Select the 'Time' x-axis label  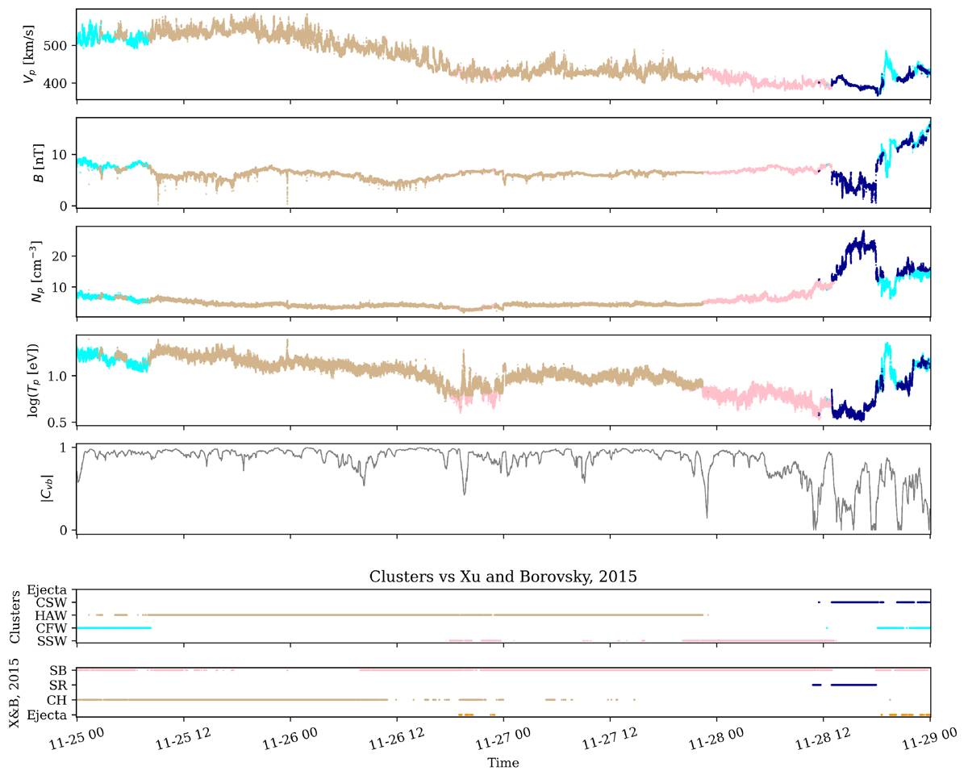click(503, 762)
